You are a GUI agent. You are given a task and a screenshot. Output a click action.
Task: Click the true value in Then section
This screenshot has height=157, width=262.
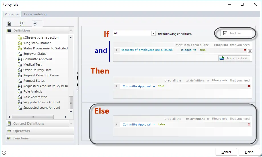pos(161,86)
